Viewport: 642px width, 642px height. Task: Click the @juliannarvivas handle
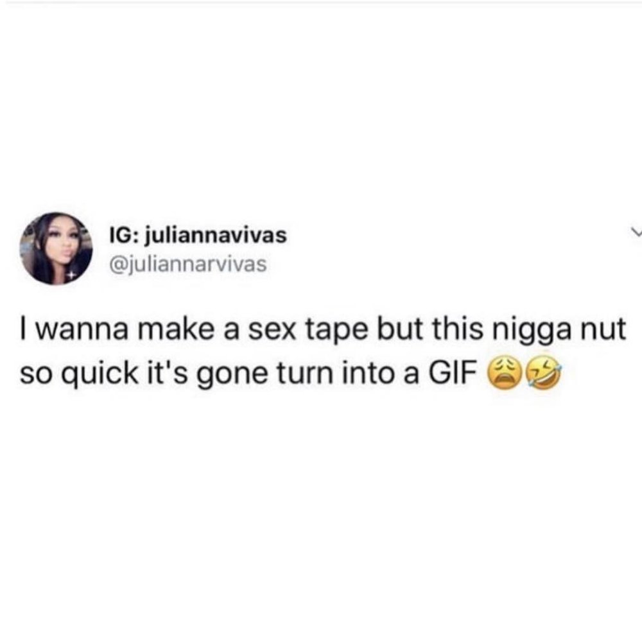pyautogui.click(x=187, y=264)
